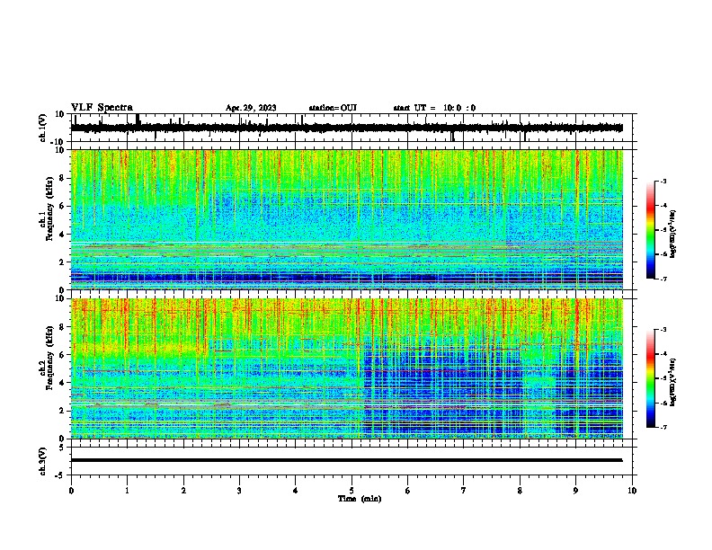Click the '-3' tick on the ch.1 colorbar
This screenshot has height=550, width=712.
pyautogui.click(x=663, y=181)
